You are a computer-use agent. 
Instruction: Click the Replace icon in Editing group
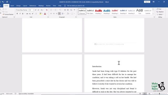160,12
